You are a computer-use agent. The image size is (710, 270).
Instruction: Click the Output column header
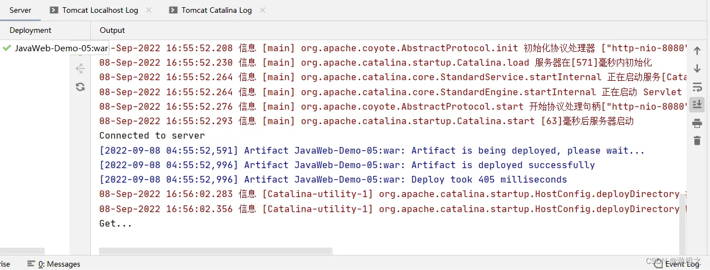click(x=112, y=30)
